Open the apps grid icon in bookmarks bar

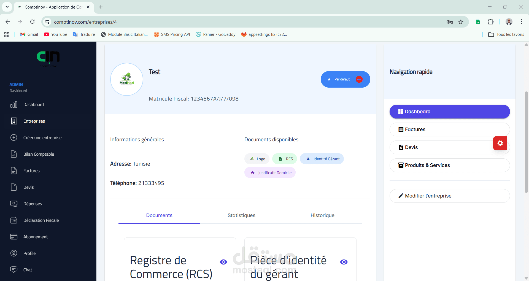pos(7,34)
